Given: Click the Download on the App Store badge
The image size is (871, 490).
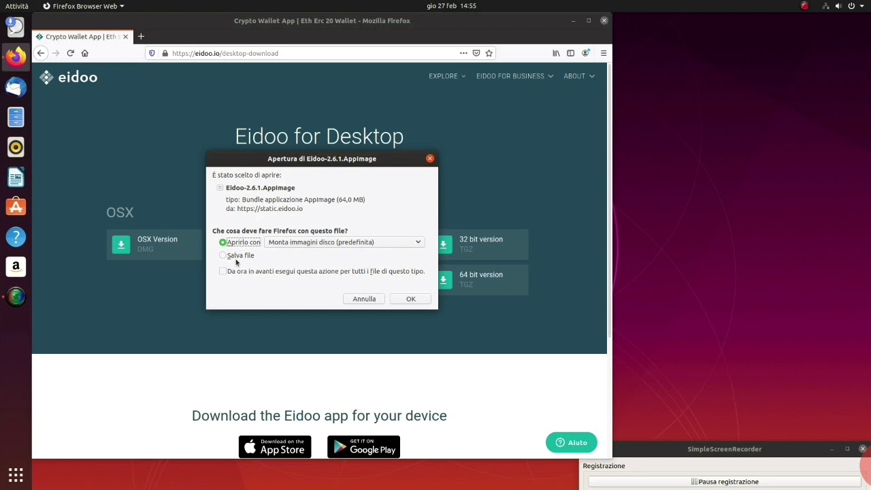Looking at the screenshot, I should click(275, 447).
